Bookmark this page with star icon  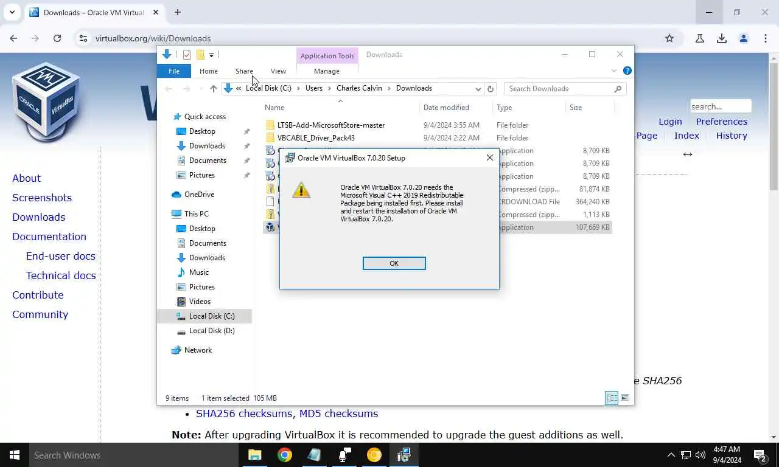tap(669, 38)
